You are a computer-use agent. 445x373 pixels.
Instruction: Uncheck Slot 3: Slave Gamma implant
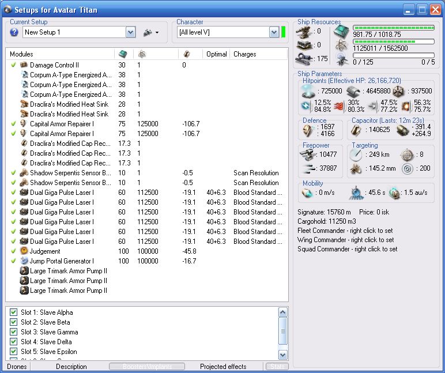pyautogui.click(x=14, y=332)
